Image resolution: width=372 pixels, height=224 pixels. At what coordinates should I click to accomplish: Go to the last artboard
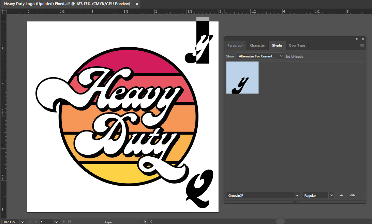click(x=70, y=222)
